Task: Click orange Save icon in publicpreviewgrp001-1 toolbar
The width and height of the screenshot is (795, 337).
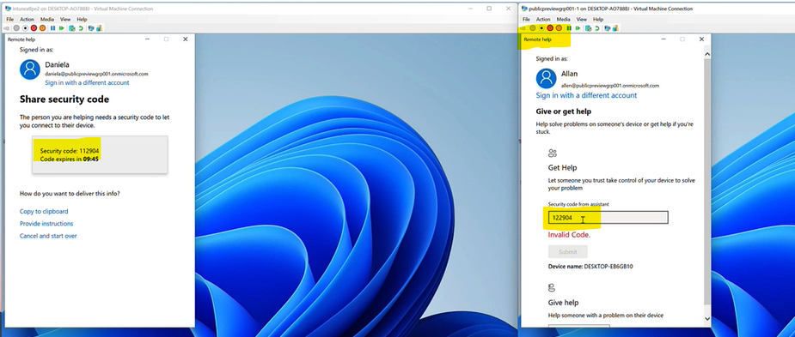Action: tap(559, 27)
